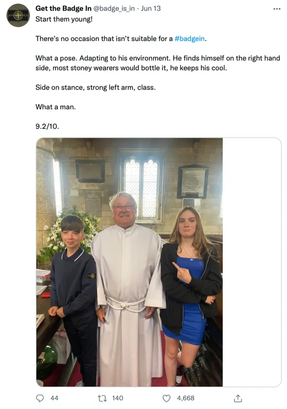The height and width of the screenshot is (409, 287).
Task: Retweet this post using the retweet icon
Action: click(x=101, y=398)
